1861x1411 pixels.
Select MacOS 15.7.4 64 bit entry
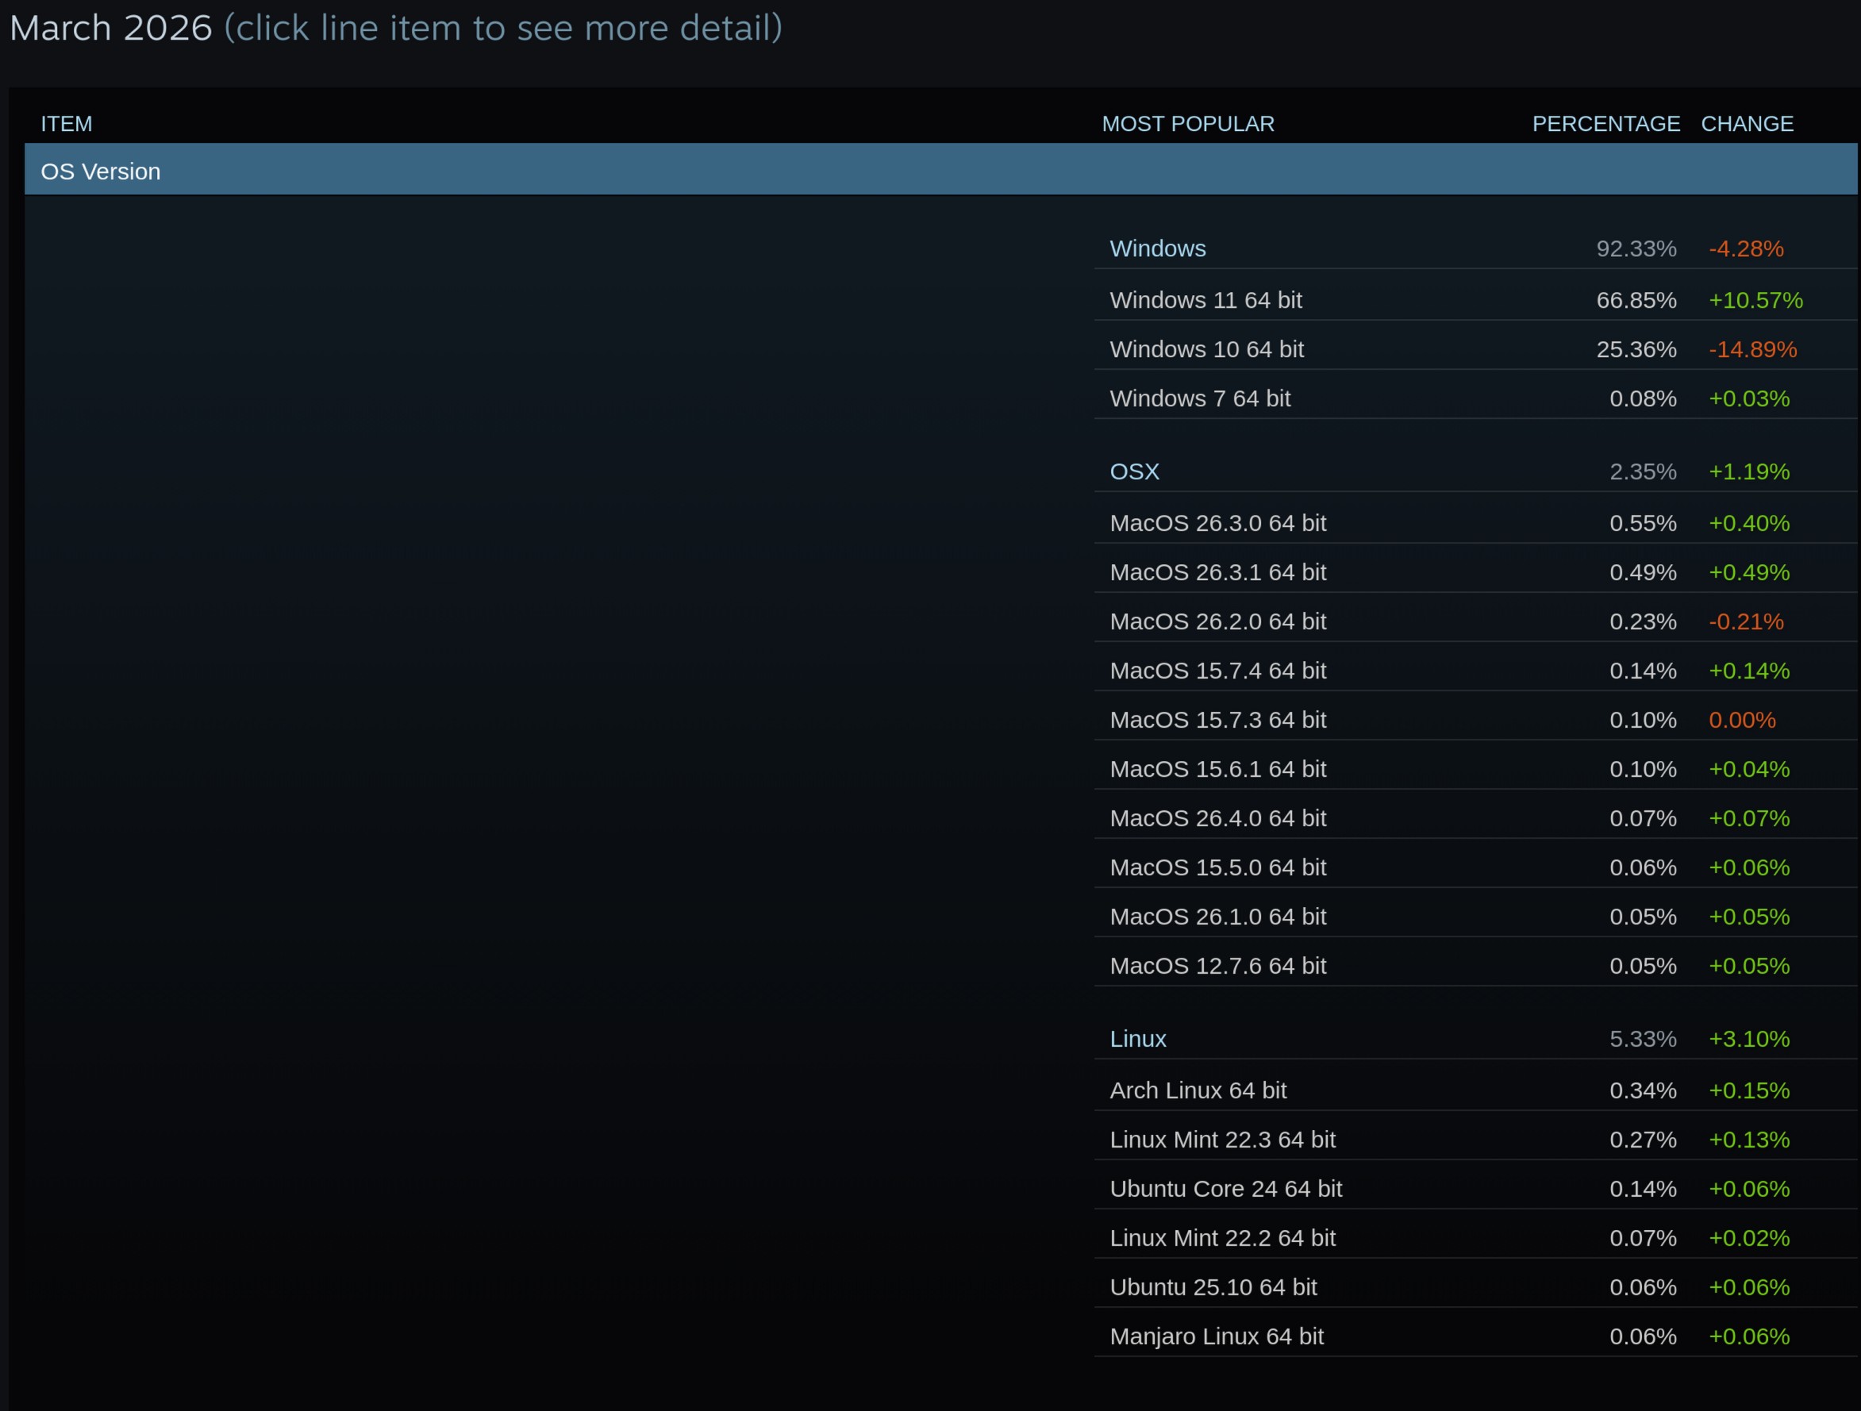click(x=1217, y=671)
